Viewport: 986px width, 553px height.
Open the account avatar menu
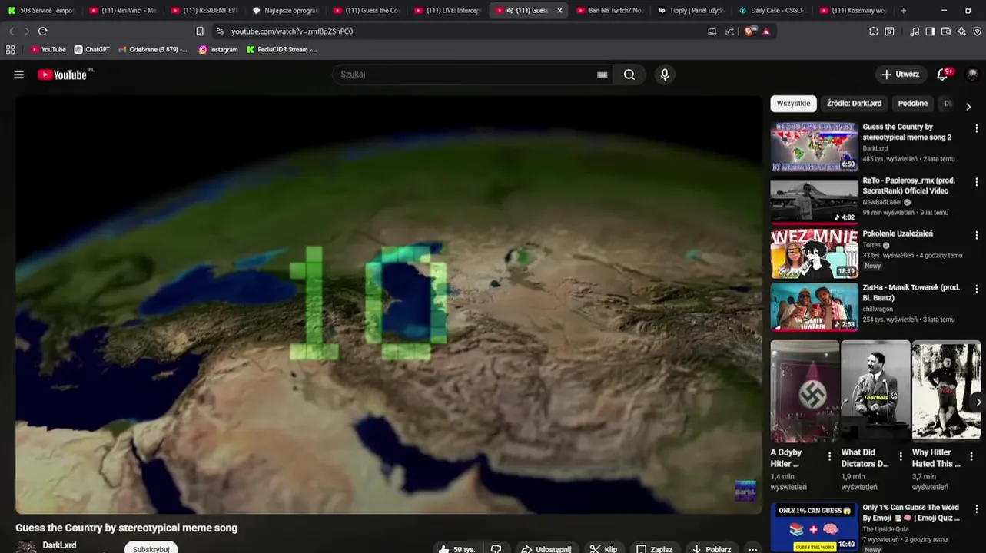972,75
